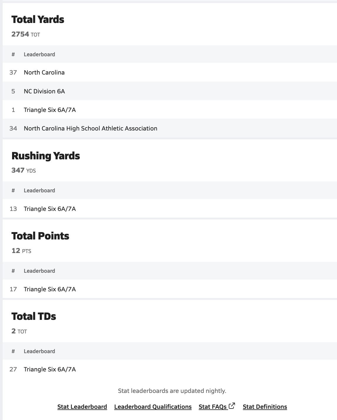The image size is (337, 420).
Task: Open the Stat Leaderboard link
Action: point(82,407)
